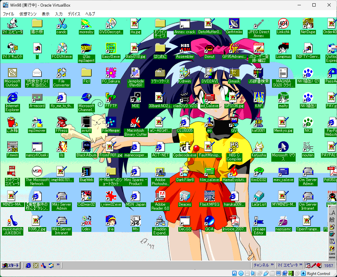Click Internet Explorer in the Quick Launch bar

point(29,265)
